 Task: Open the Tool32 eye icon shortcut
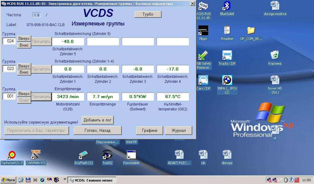click(107, 157)
